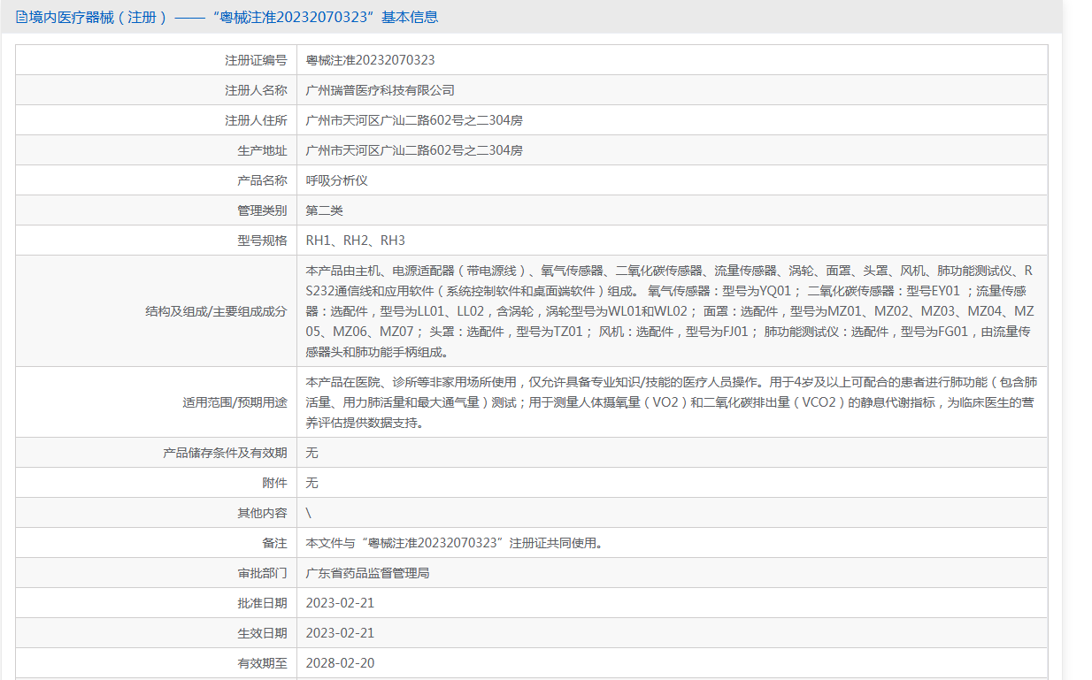Image resolution: width=1092 pixels, height=680 pixels.
Task: Click the 产品储存条件及有效期 label
Action: click(226, 453)
